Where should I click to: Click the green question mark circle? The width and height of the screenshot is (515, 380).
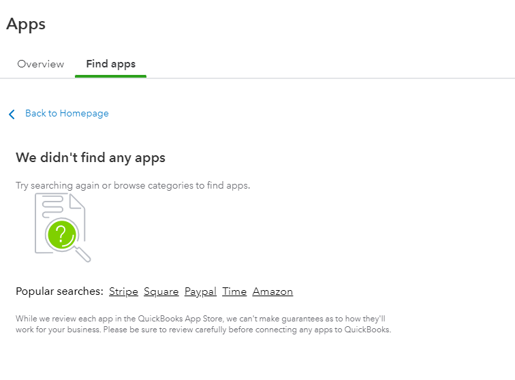[x=61, y=234]
